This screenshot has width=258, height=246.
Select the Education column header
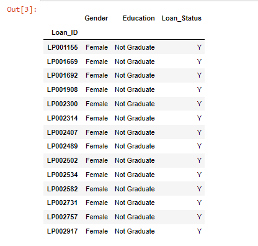pyautogui.click(x=138, y=18)
